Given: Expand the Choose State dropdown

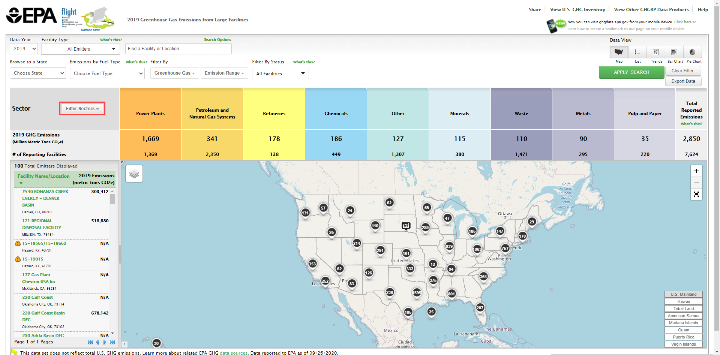Looking at the screenshot, I should [x=38, y=73].
